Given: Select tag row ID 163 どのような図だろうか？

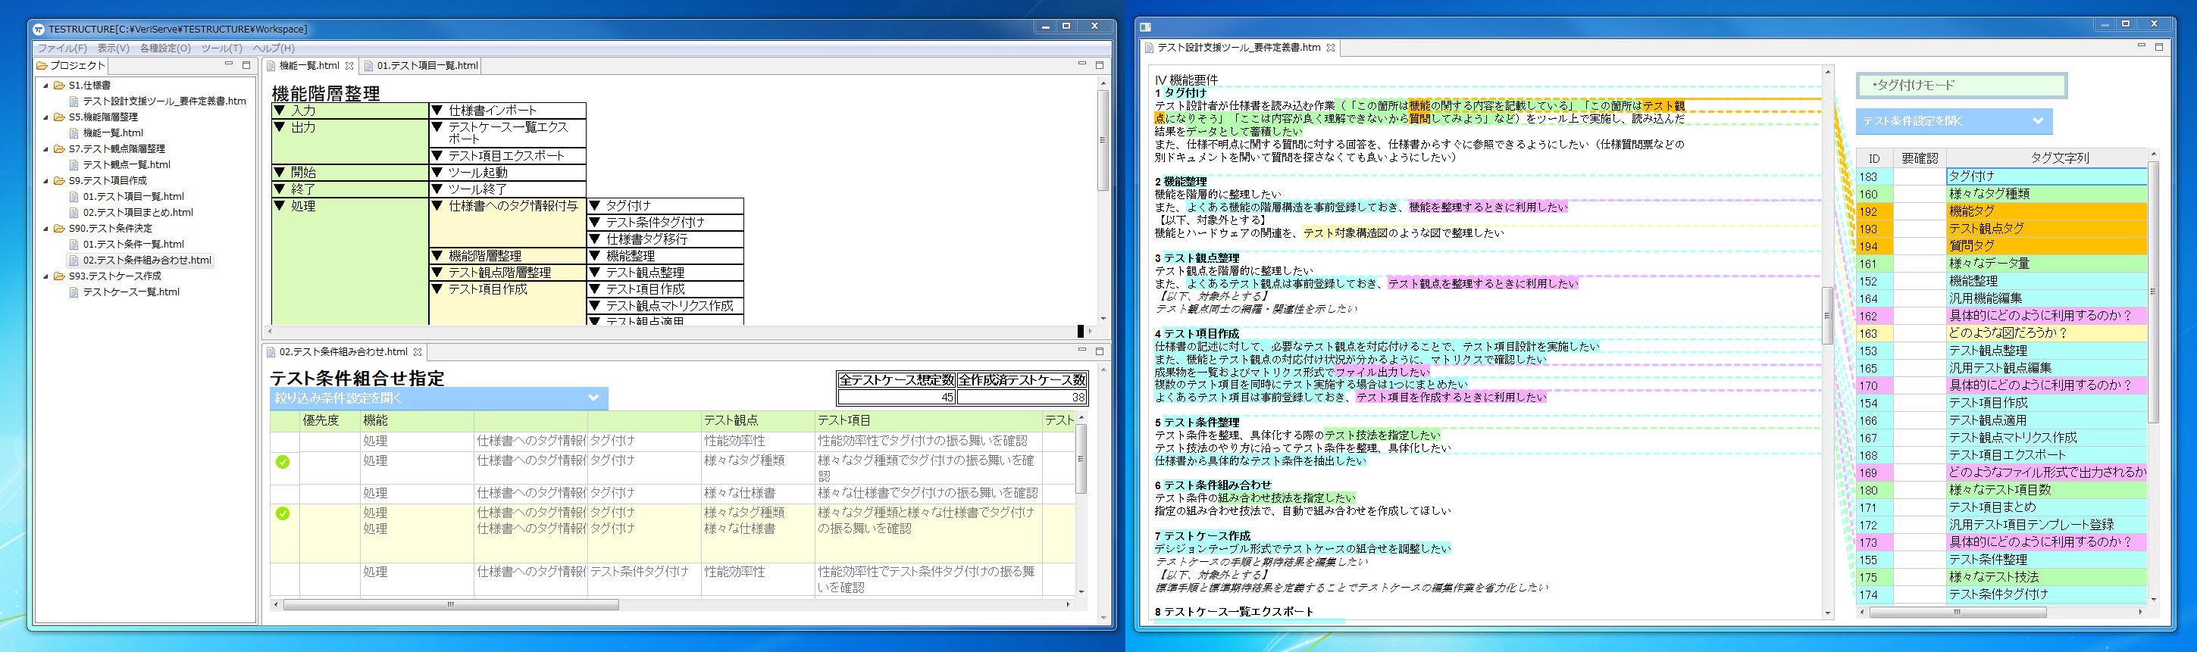Looking at the screenshot, I should (2001, 333).
